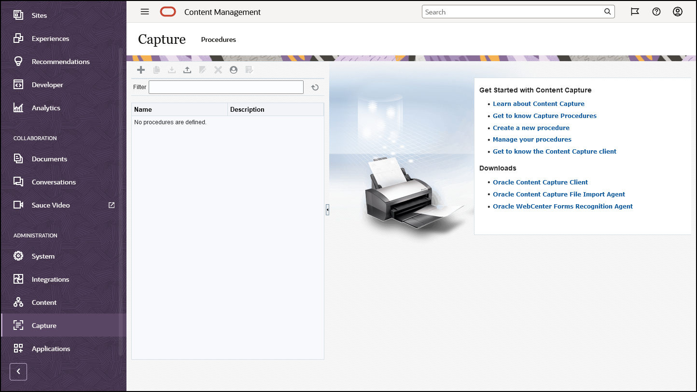This screenshot has width=697, height=392.
Task: Go to Experiences menu label
Action: (51, 39)
